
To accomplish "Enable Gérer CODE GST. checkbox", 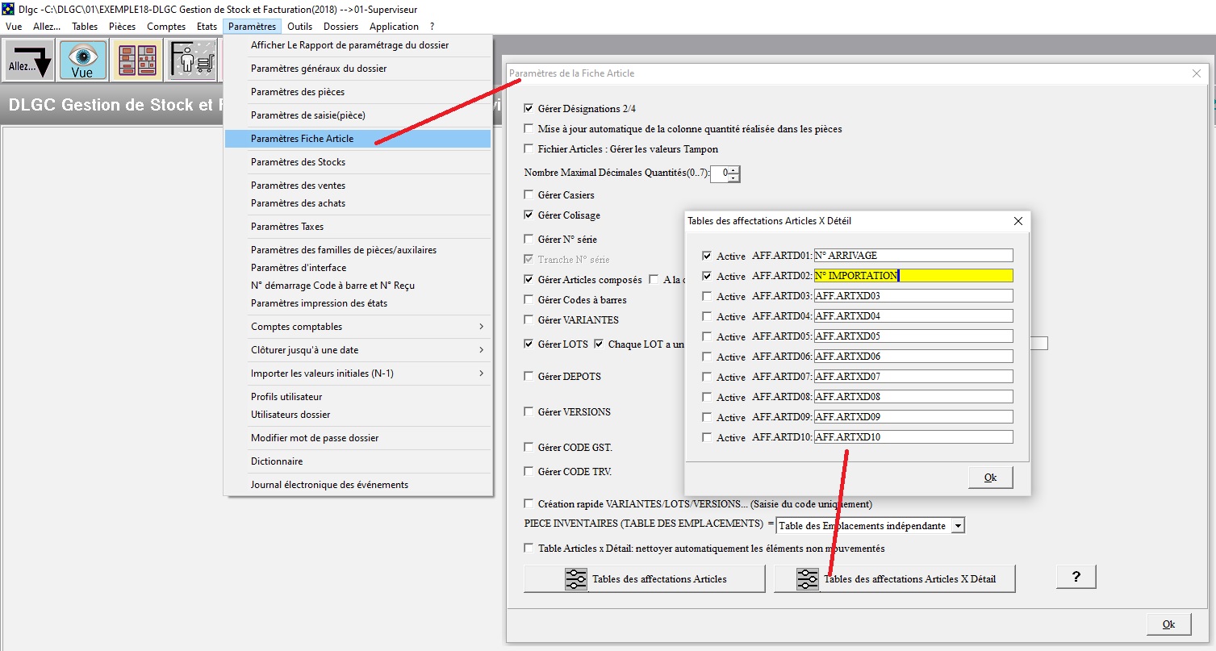I will 529,447.
